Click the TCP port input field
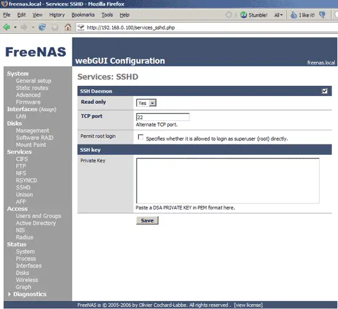Screen dimensions: 338x309 [163, 117]
